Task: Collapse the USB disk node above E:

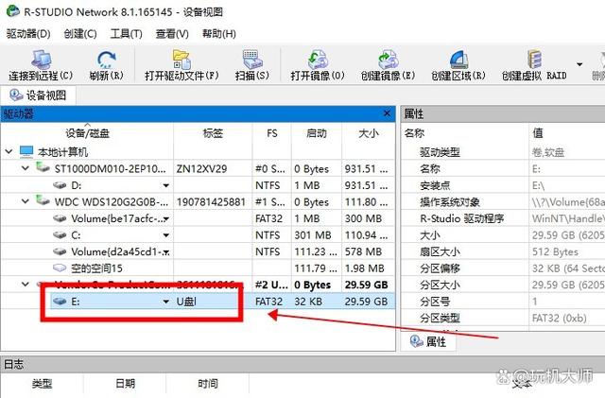Action: click(26, 285)
